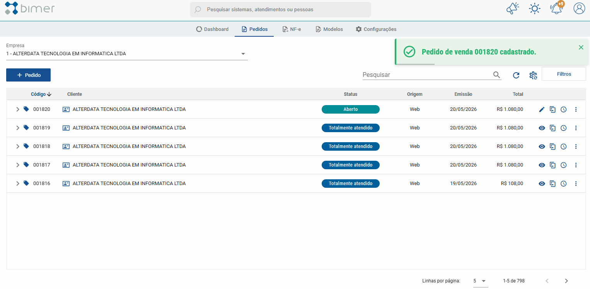Screen dimensions: 590x289
Task: Expand order 001819 row
Action: 17,128
